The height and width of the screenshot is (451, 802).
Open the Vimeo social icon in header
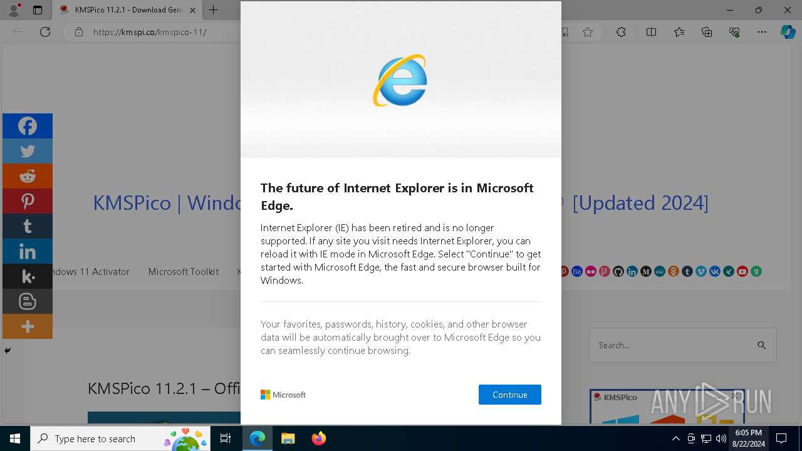pyautogui.click(x=701, y=271)
